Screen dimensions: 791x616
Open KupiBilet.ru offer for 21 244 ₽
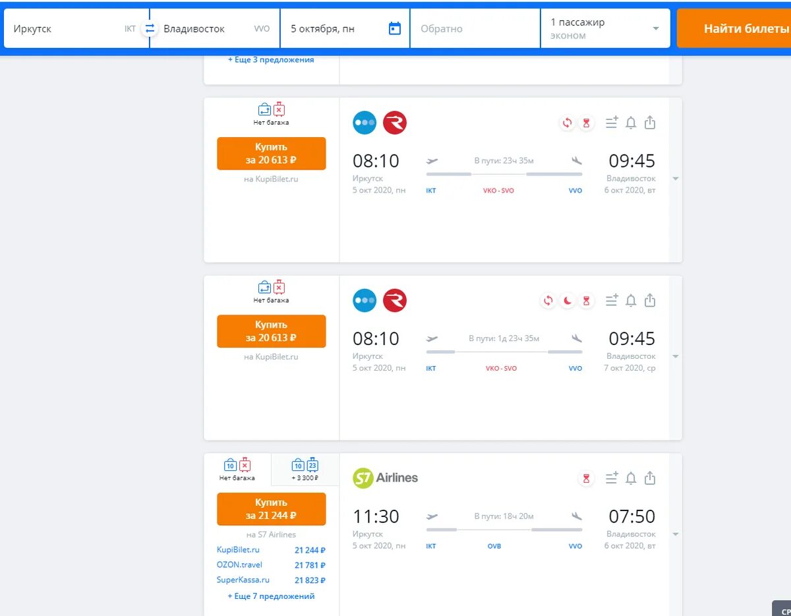coord(271,550)
